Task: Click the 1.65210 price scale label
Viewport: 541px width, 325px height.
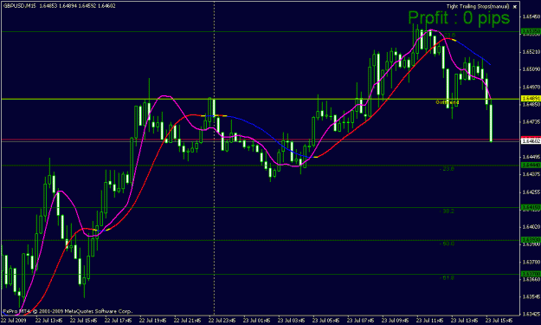Action: click(x=531, y=52)
